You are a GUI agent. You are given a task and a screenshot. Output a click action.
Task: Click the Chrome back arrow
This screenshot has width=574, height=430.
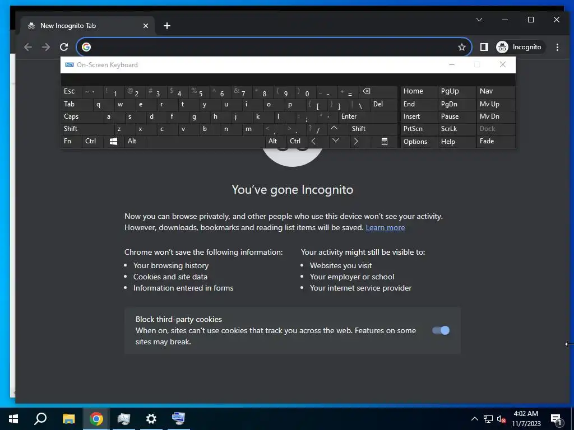click(x=28, y=47)
